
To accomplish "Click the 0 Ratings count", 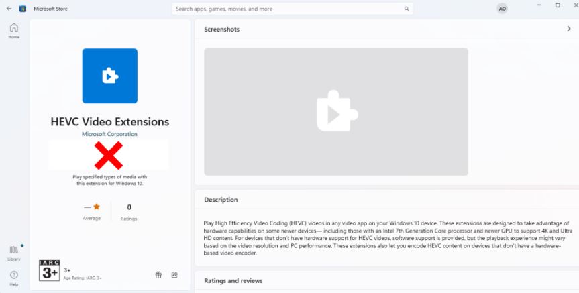I will [129, 212].
